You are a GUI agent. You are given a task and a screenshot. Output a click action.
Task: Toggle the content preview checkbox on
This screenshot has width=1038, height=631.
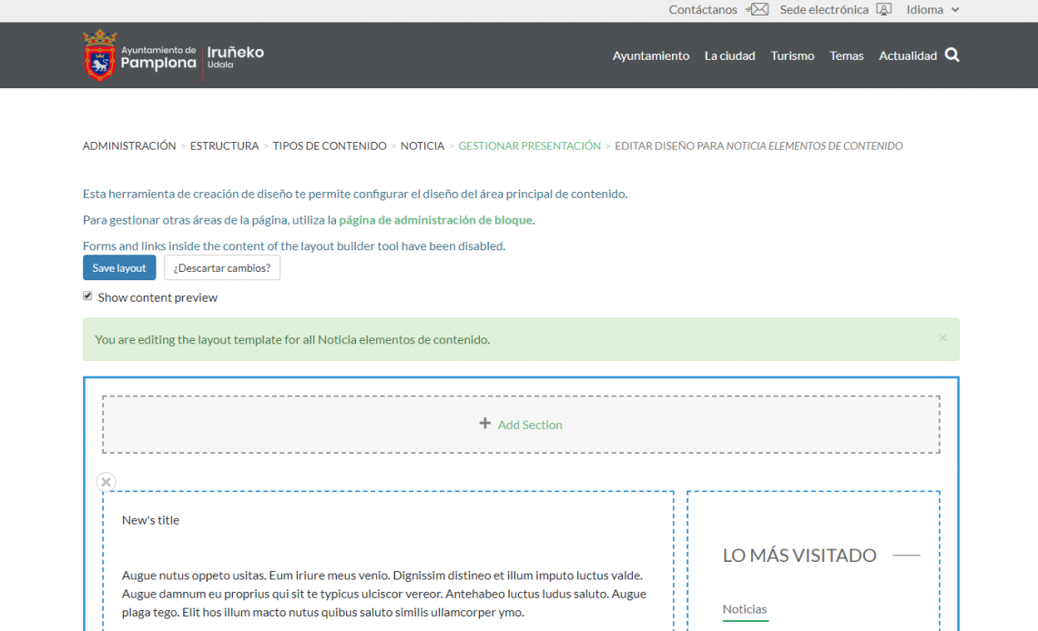[x=87, y=295]
